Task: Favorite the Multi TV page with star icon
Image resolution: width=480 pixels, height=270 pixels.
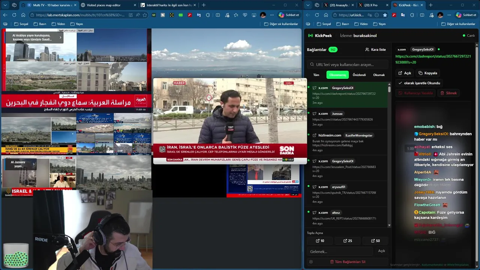Action: pyautogui.click(x=145, y=15)
